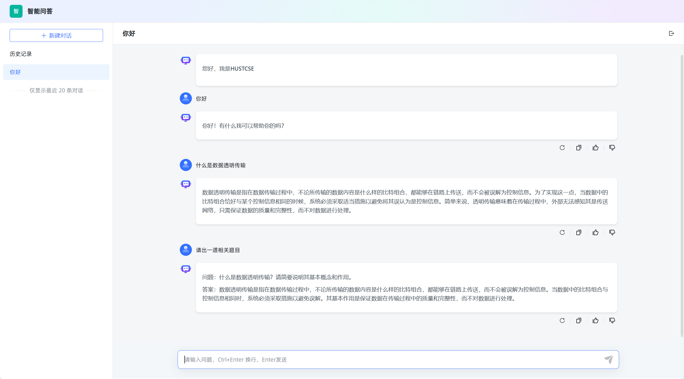Regenerate the 数据透明传输 explanation answer
This screenshot has width=684, height=379.
click(562, 232)
